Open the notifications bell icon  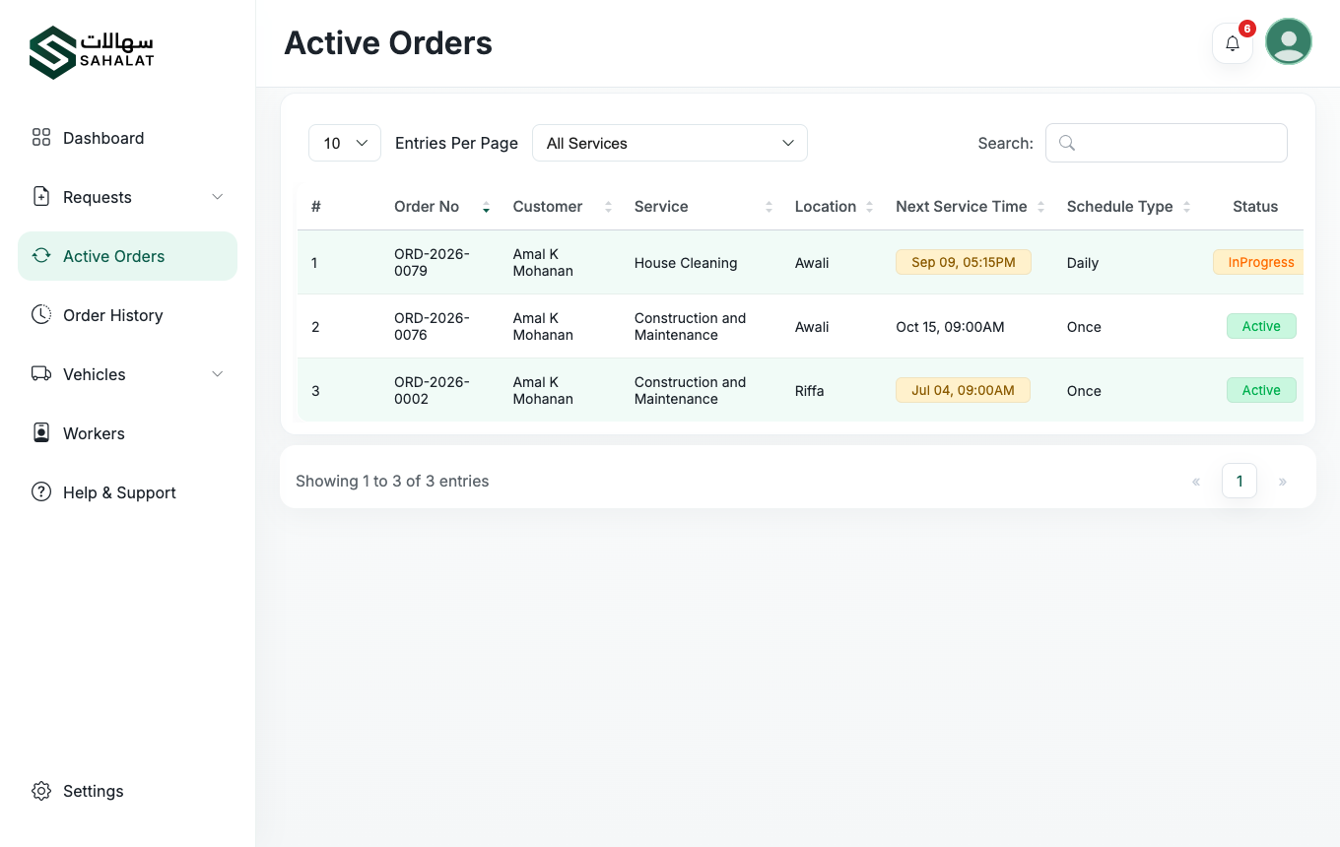tap(1232, 43)
